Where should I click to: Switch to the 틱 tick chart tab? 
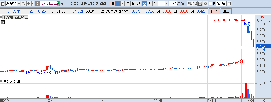(x=155, y=3)
